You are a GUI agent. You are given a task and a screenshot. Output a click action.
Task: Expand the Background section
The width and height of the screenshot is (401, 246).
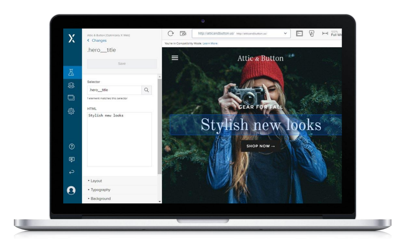pyautogui.click(x=101, y=199)
